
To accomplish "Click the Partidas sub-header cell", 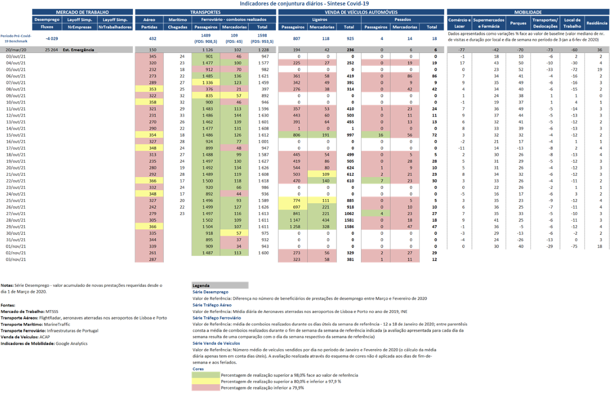I will coord(149,27).
